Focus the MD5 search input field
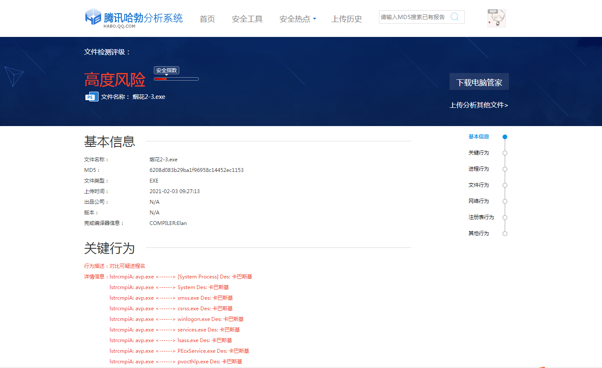 click(x=413, y=17)
